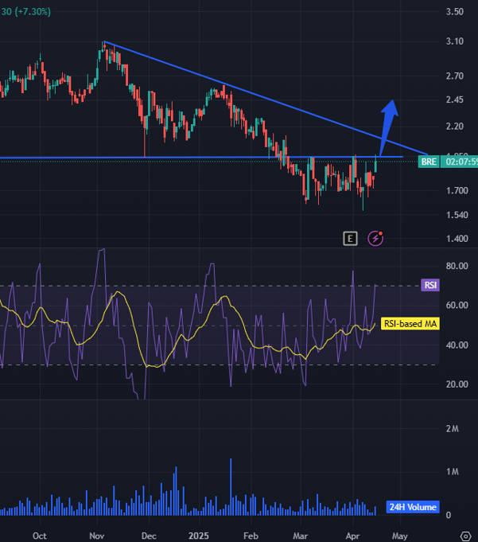Image resolution: width=478 pixels, height=542 pixels.
Task: Click the May date label
Action: coord(399,536)
